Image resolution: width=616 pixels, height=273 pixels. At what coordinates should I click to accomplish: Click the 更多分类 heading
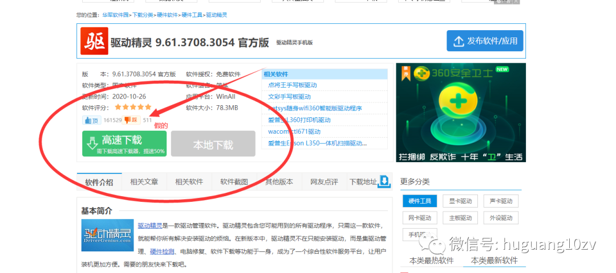pos(415,182)
